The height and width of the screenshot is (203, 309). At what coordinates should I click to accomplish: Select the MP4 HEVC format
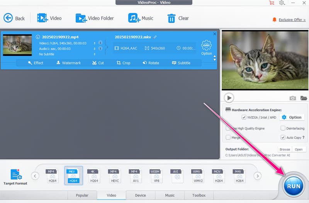click(115, 176)
